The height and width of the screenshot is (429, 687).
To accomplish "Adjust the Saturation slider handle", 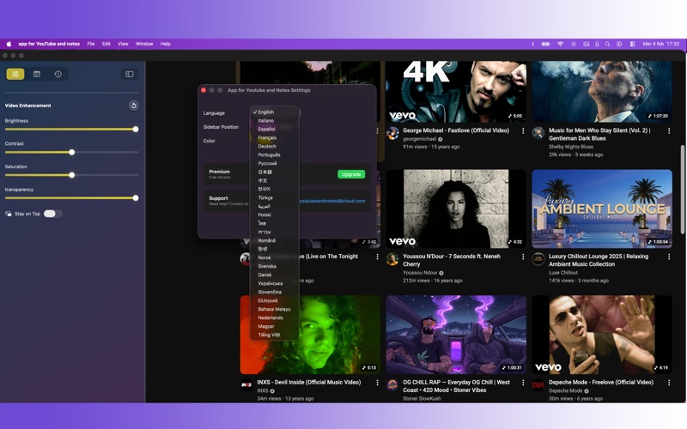I will 72,175.
